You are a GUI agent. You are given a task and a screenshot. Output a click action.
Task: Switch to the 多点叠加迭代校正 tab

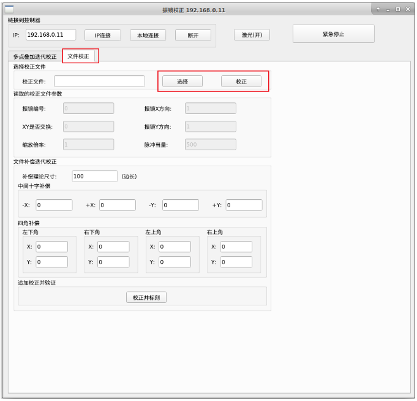(x=35, y=56)
